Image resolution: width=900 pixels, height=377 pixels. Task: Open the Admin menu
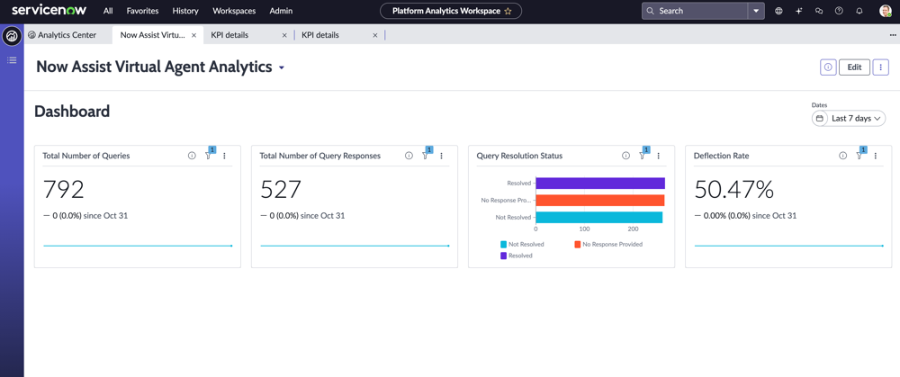[x=281, y=11]
